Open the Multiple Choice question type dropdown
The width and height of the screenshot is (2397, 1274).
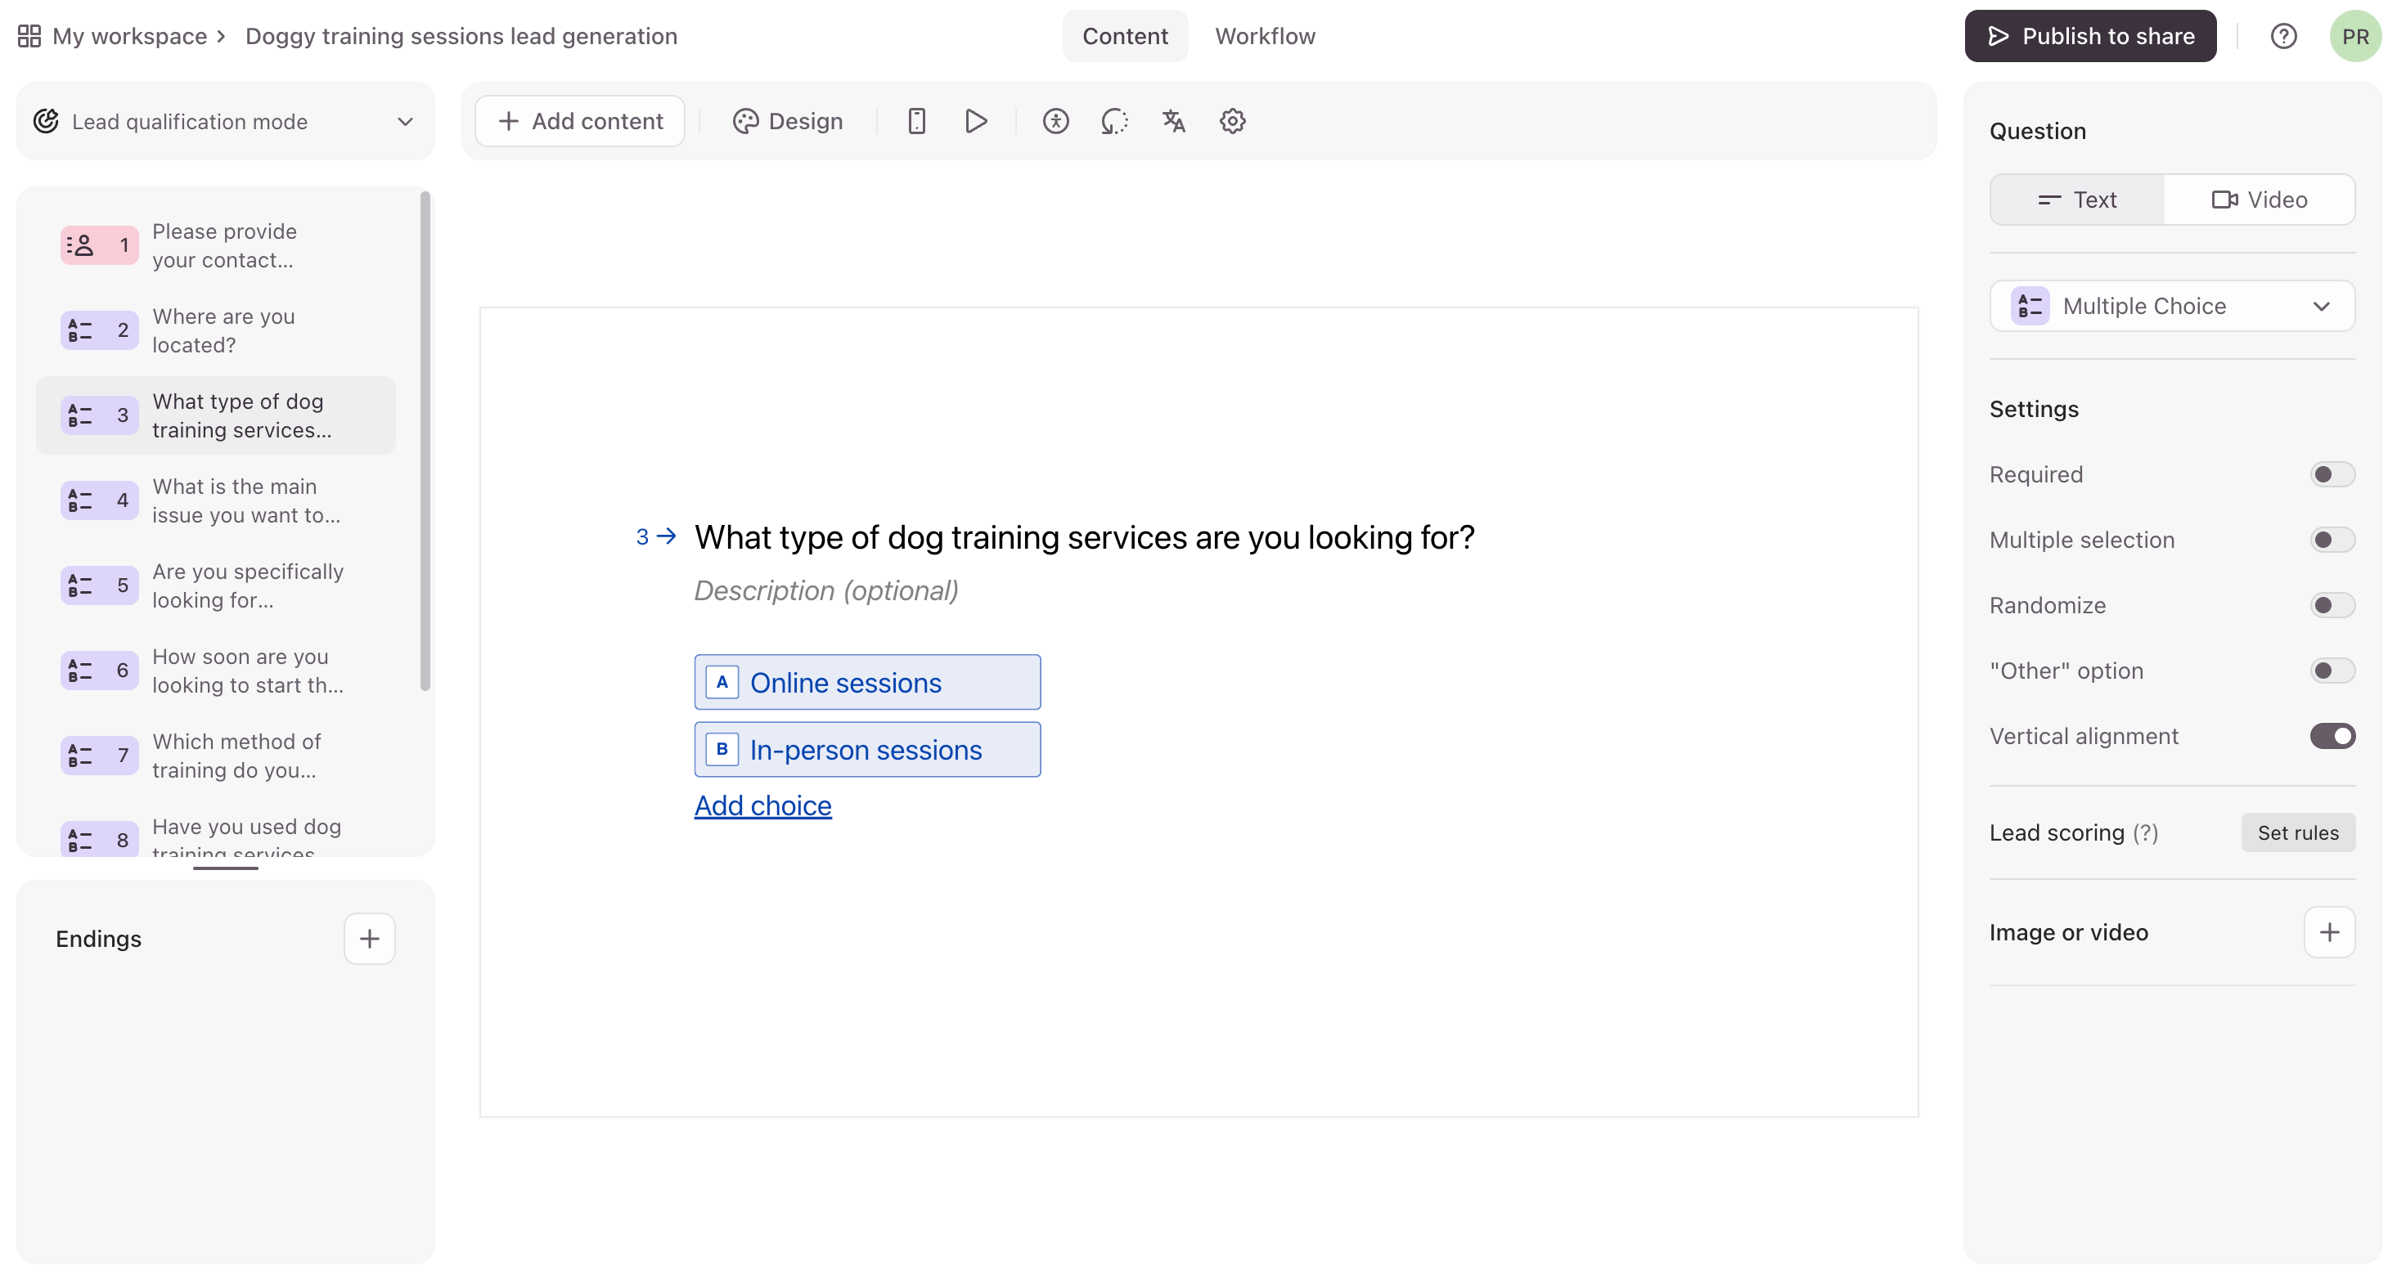pos(2172,306)
